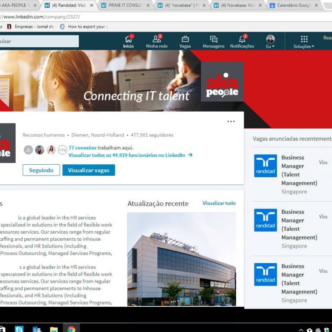Open third Business Manager (Talent Management) job title
This screenshot has width=332, height=332.
coord(299,279)
